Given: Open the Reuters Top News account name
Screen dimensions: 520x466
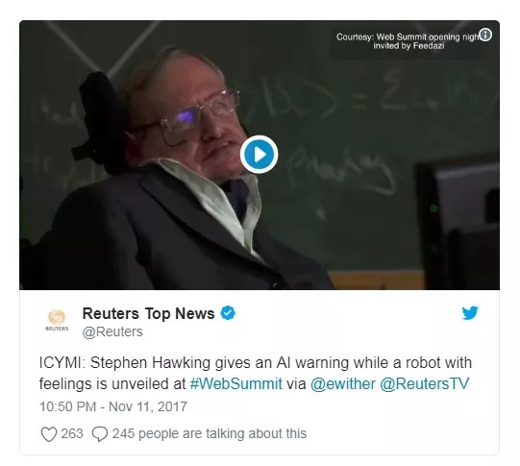Looking at the screenshot, I should [148, 313].
